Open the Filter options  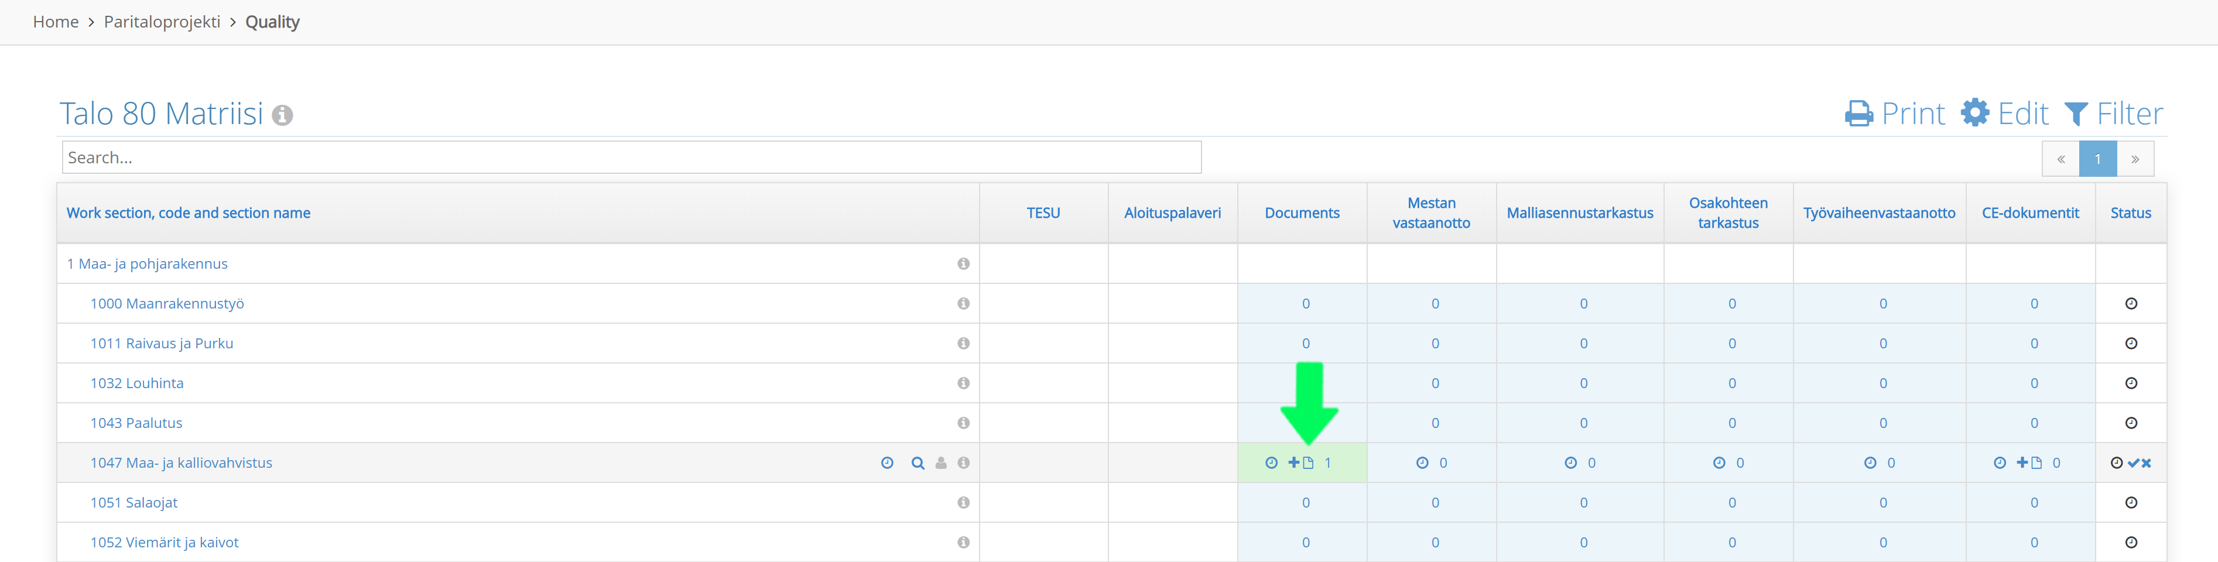(2114, 114)
